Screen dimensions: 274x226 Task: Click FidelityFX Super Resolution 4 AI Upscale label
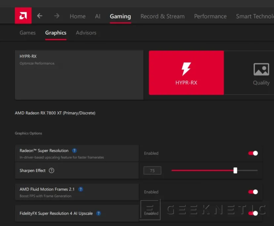pyautogui.click(x=56, y=213)
